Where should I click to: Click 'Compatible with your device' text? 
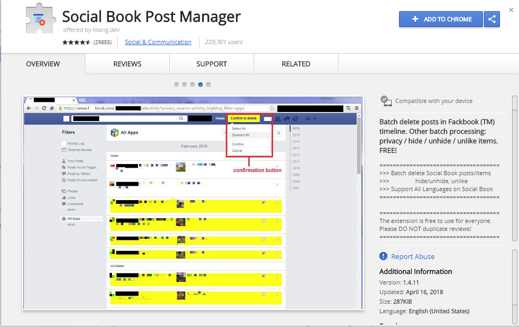pos(434,101)
